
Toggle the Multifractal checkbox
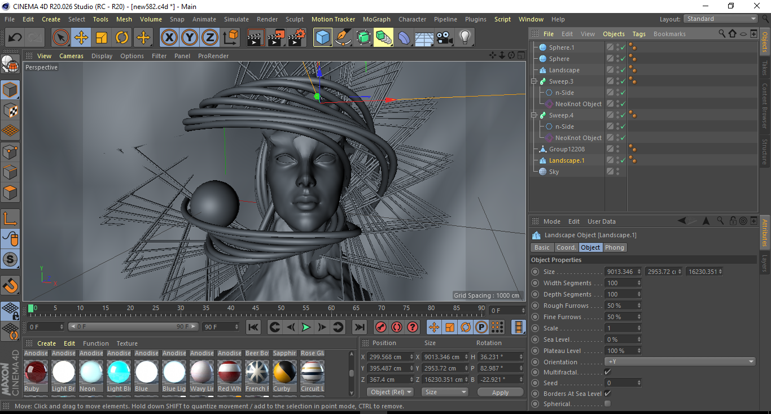(x=607, y=372)
